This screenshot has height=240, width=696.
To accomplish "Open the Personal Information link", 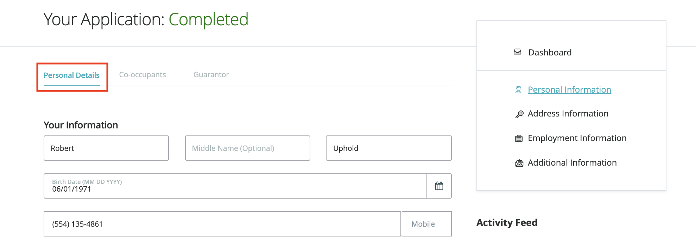I will coord(569,90).
